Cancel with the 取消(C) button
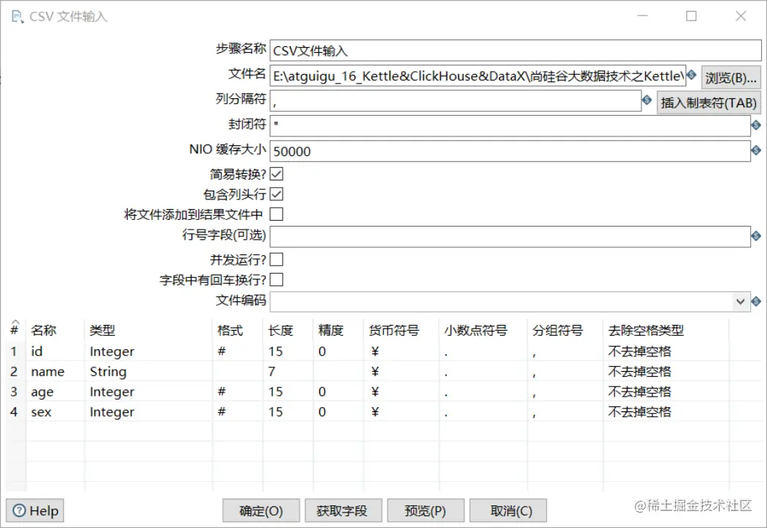 coord(508,511)
